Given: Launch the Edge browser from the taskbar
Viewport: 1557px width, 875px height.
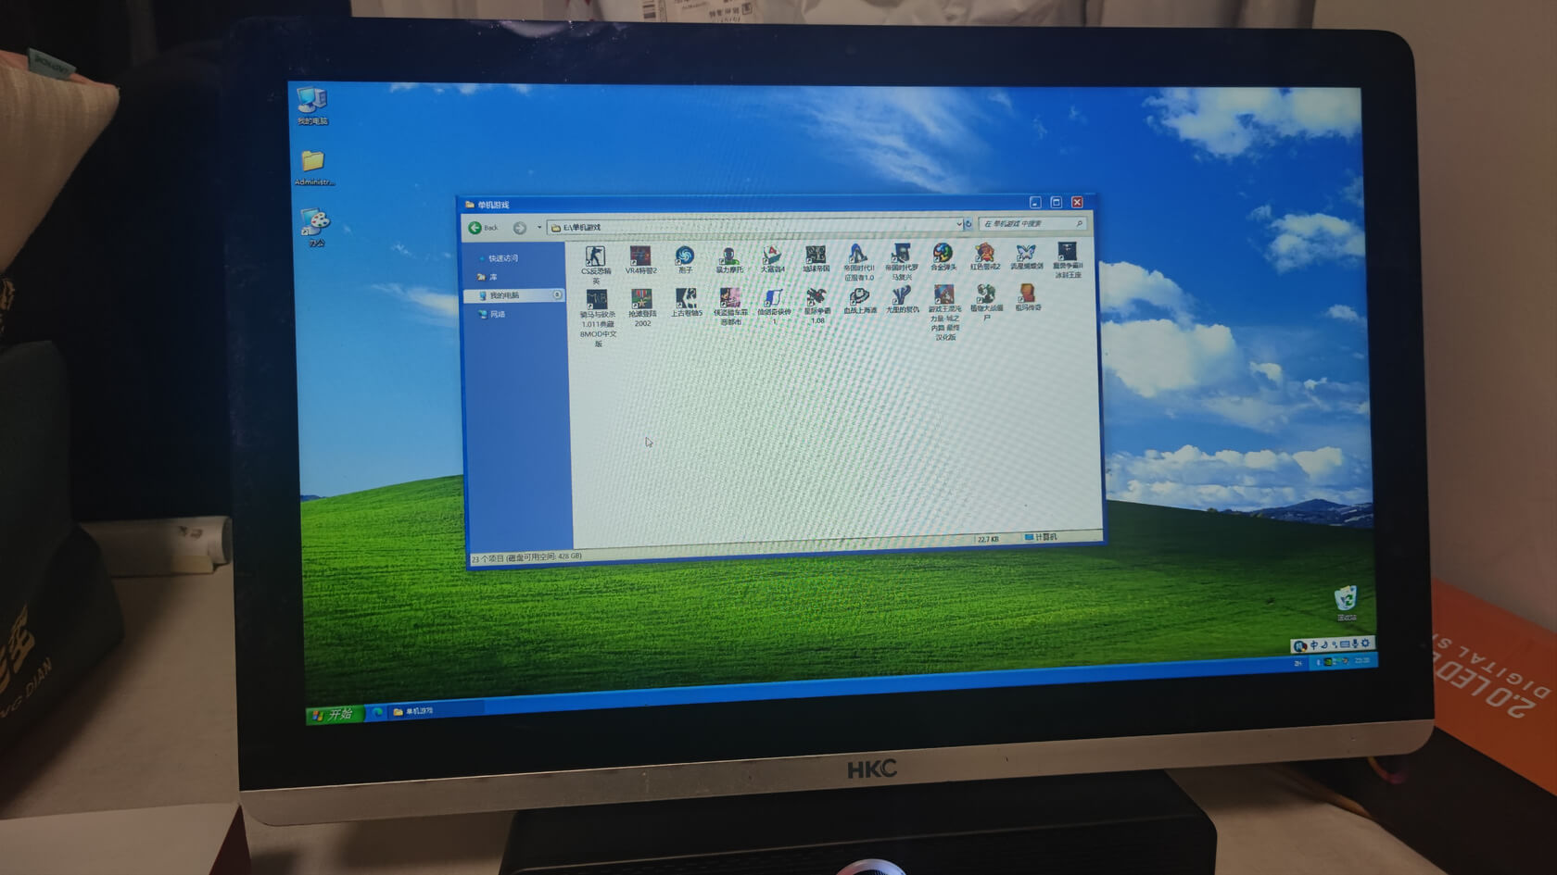Looking at the screenshot, I should pyautogui.click(x=378, y=712).
